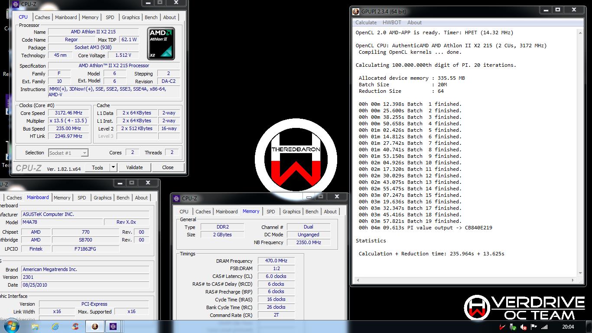Click the CAS# Latency value 6.0 clocks
The image size is (592, 333).
point(276,276)
